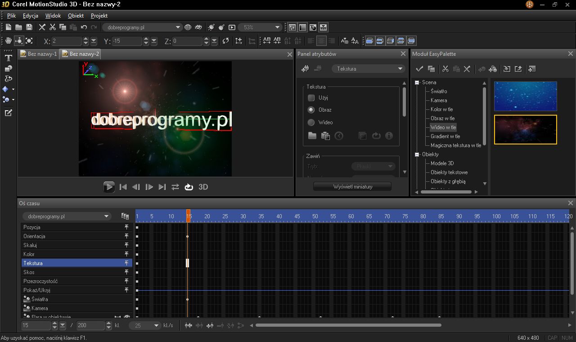Open texture file with folder icon in Tekstura

tap(312, 135)
